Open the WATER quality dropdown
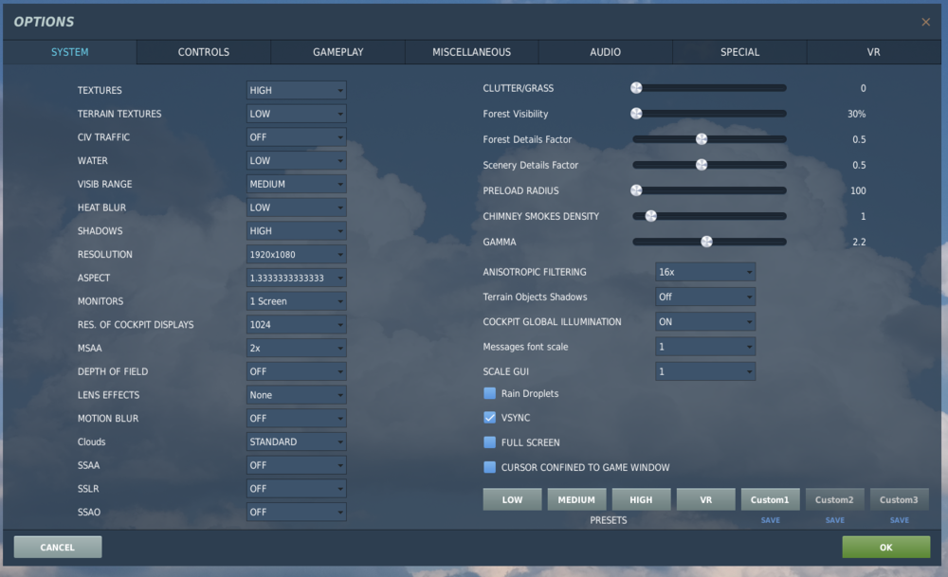This screenshot has height=577, width=948. coord(296,160)
